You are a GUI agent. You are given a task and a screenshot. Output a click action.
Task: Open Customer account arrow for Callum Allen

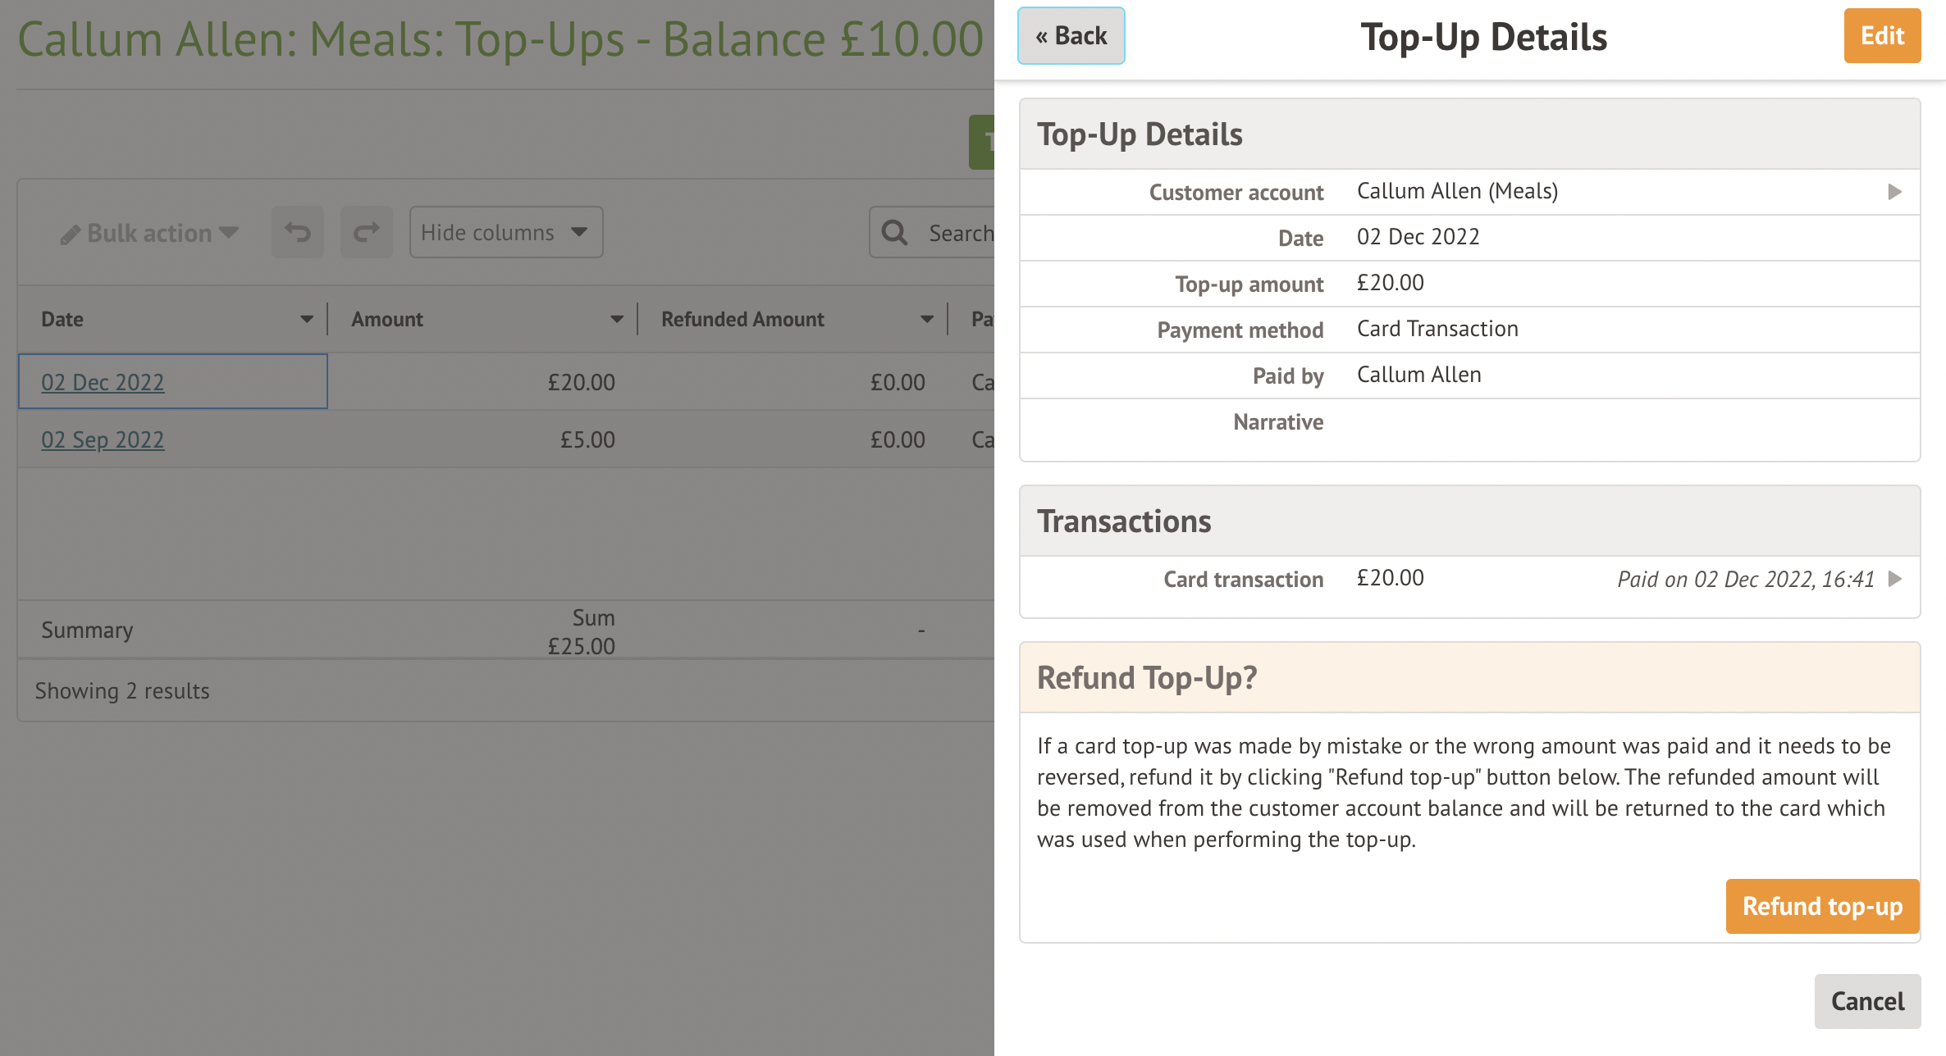click(1894, 192)
